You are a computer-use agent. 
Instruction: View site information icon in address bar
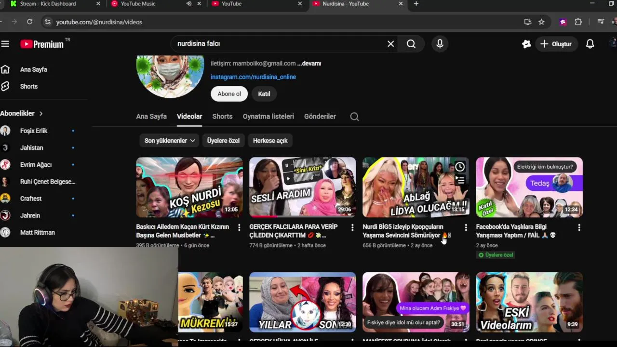click(x=47, y=22)
